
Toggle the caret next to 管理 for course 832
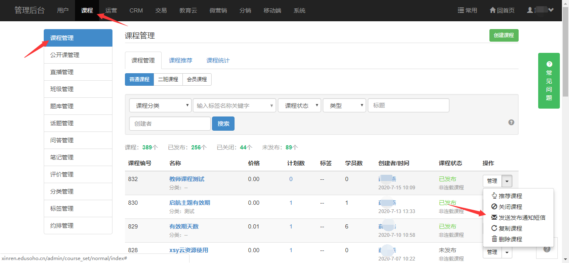tap(507, 181)
